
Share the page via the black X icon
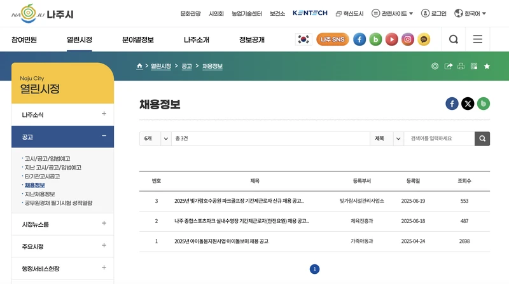click(468, 104)
